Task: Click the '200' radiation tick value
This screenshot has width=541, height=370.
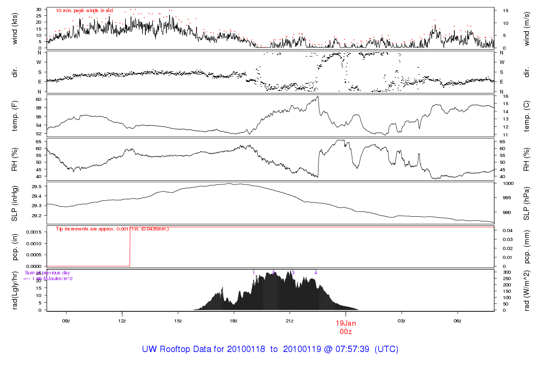Action: [507, 285]
